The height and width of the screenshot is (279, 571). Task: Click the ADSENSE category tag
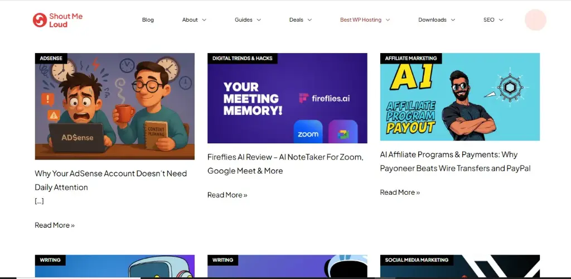pyautogui.click(x=51, y=58)
